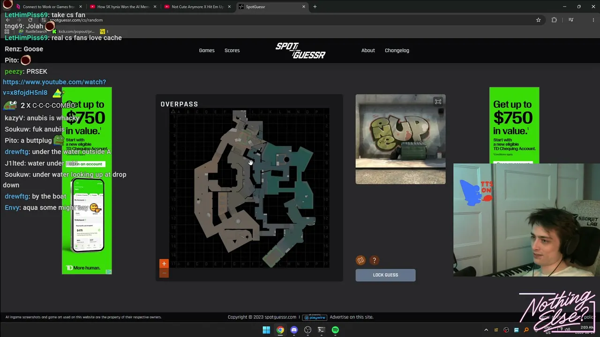
Task: Close the 'Not Cute Anymore' tab
Action: coord(229,7)
